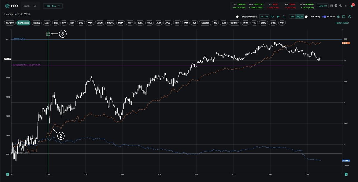Choose the TSLA ticker chip
This screenshot has height=182, width=358.
click(149, 23)
